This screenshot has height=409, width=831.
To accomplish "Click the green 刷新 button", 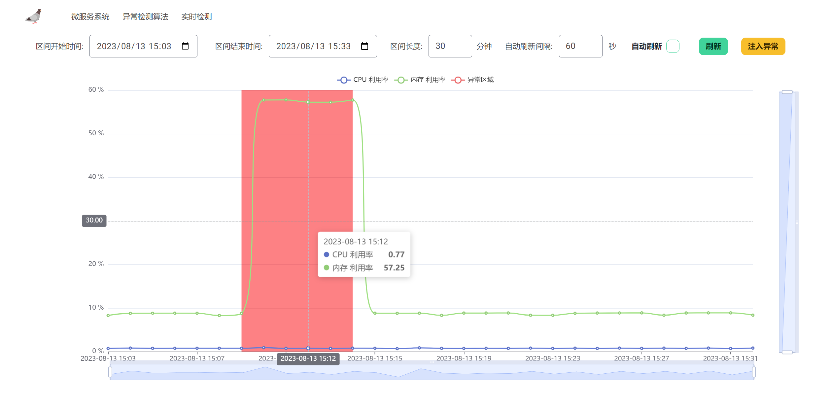I will point(713,46).
